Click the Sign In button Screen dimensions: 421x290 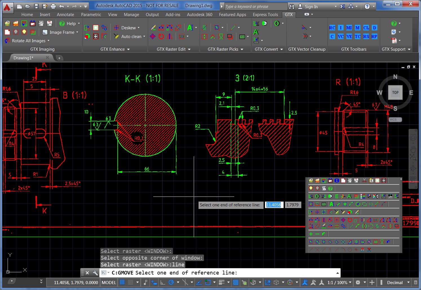(x=311, y=6)
